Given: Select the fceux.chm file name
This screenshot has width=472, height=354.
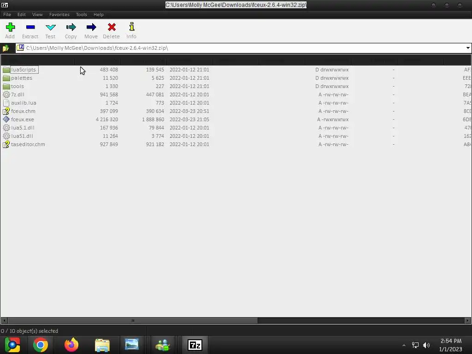Looking at the screenshot, I should (x=23, y=111).
